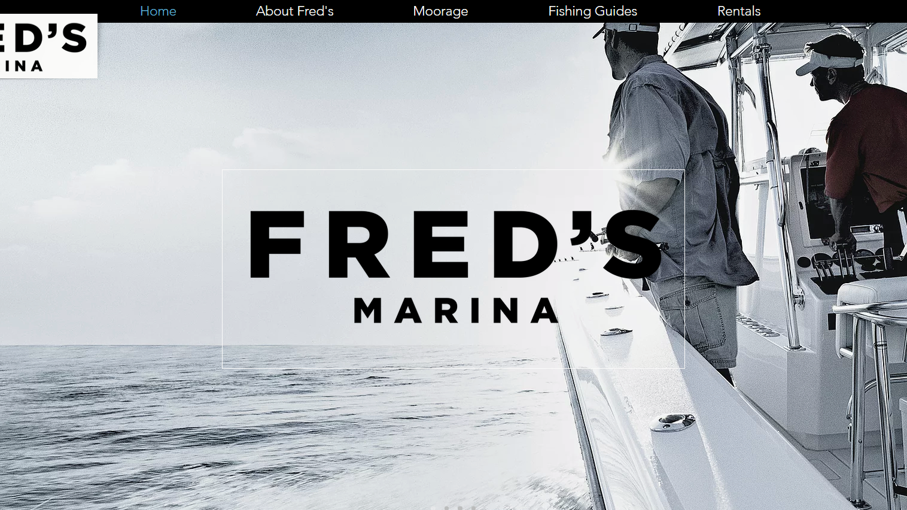This screenshot has height=510, width=907.
Task: Select the second slideshow indicator dot
Action: pyautogui.click(x=446, y=508)
